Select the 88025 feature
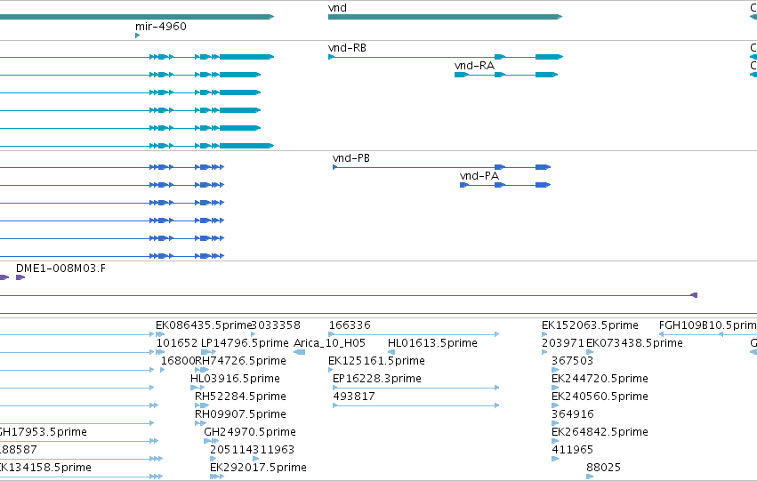The image size is (757, 481). (x=590, y=477)
